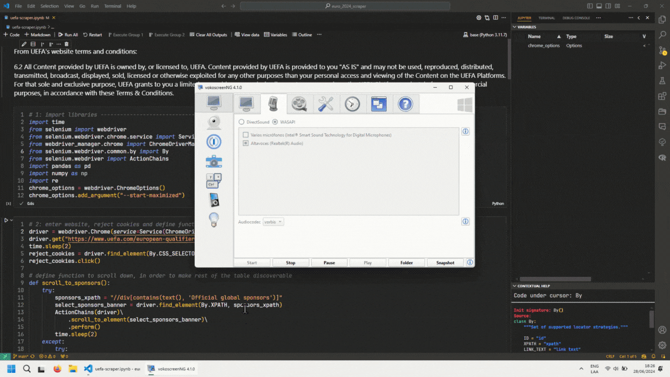Click the euro_2024_scraper command center search box
Image resolution: width=670 pixels, height=377 pixels.
(345, 6)
